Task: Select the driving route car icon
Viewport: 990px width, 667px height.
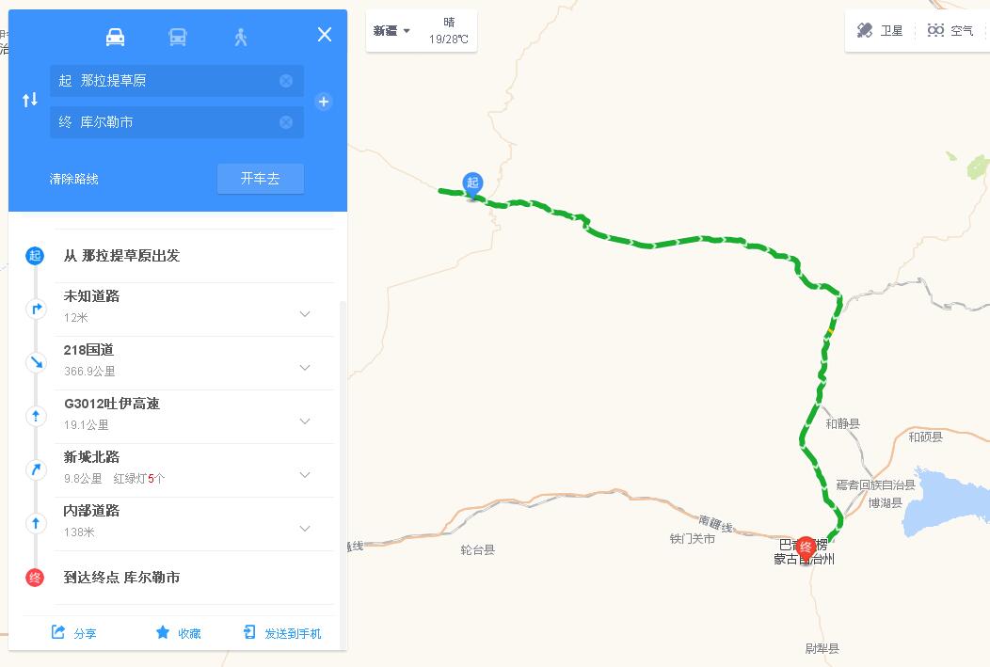Action: 115,38
